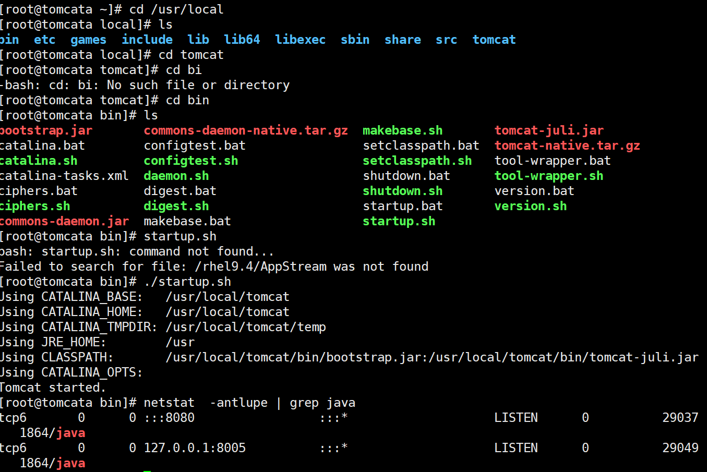The height and width of the screenshot is (472, 707).
Task: Click the file tool-wrapper.bat
Action: click(553, 161)
